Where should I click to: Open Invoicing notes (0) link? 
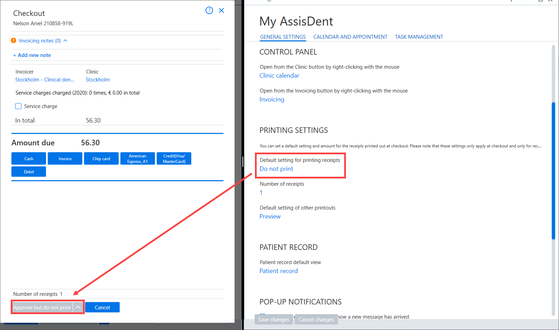click(40, 41)
